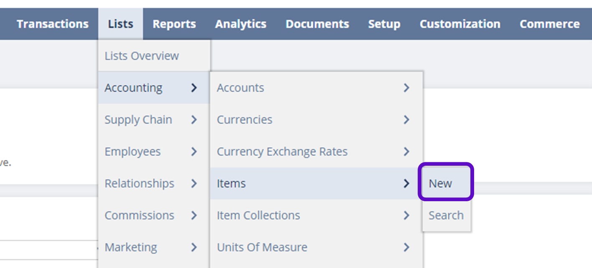Expand the Relationships submenu

(139, 183)
